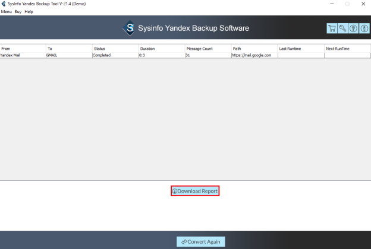Click the Status column header

[x=115, y=49]
